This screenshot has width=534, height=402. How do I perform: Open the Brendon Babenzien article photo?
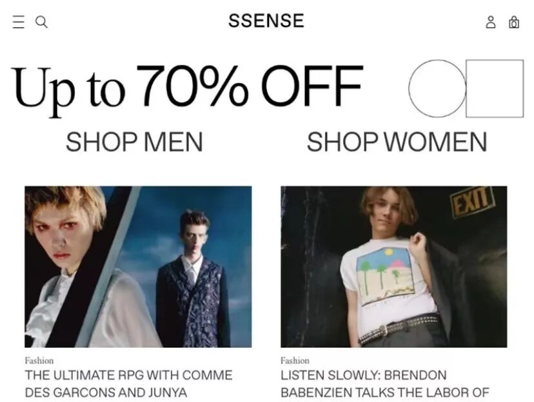(x=393, y=267)
